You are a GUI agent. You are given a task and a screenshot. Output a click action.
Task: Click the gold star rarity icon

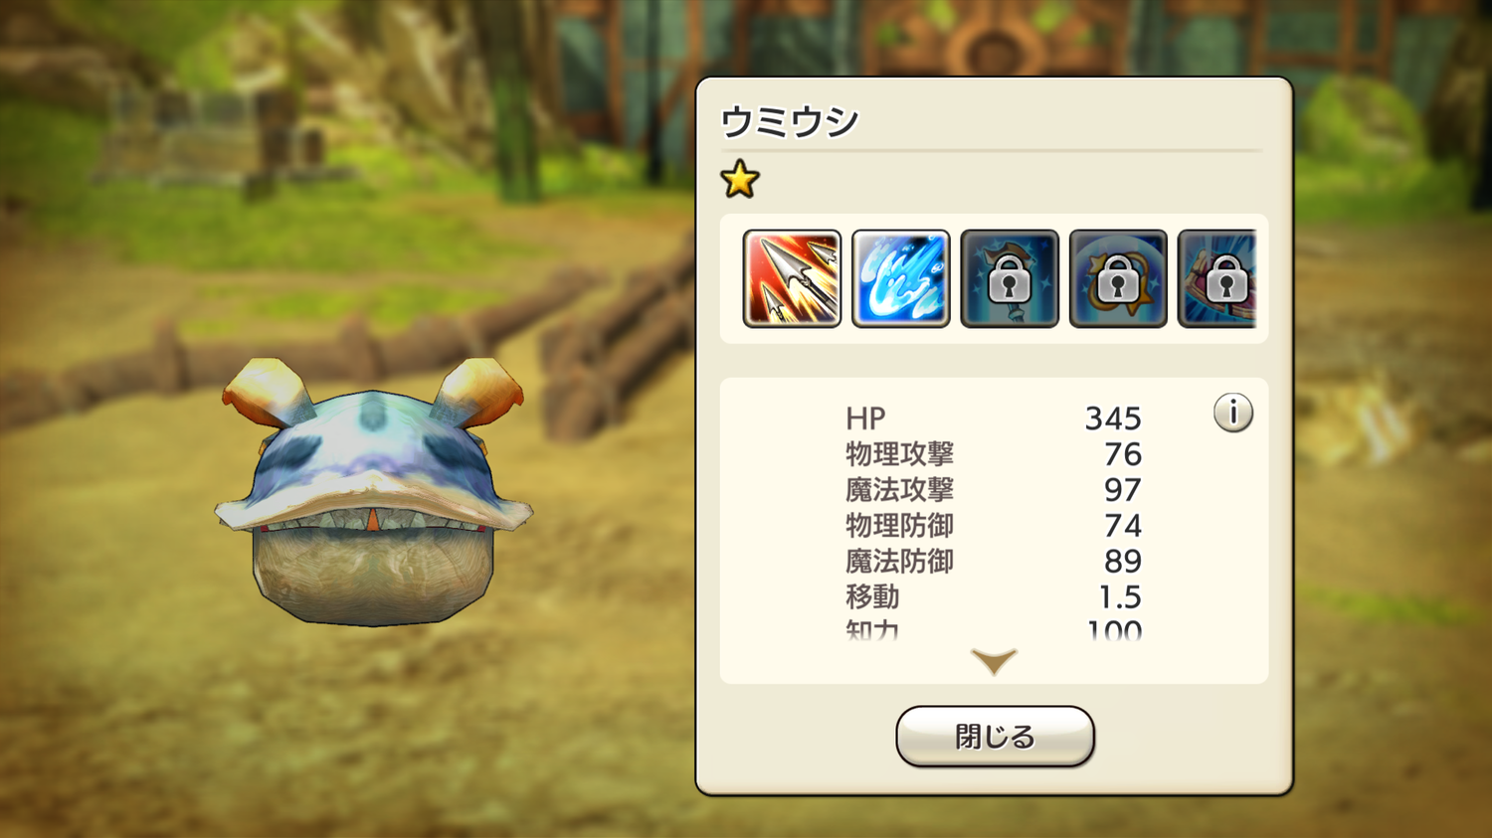tap(740, 180)
